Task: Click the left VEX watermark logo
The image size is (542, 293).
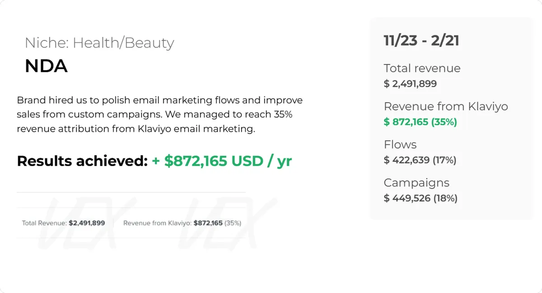Action: pos(80,224)
